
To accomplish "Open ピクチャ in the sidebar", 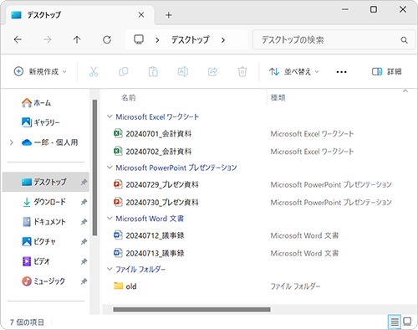I will click(x=38, y=241).
